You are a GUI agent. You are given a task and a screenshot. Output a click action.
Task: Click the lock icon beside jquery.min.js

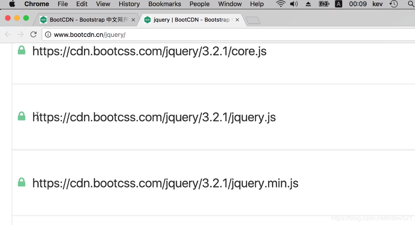tap(21, 182)
